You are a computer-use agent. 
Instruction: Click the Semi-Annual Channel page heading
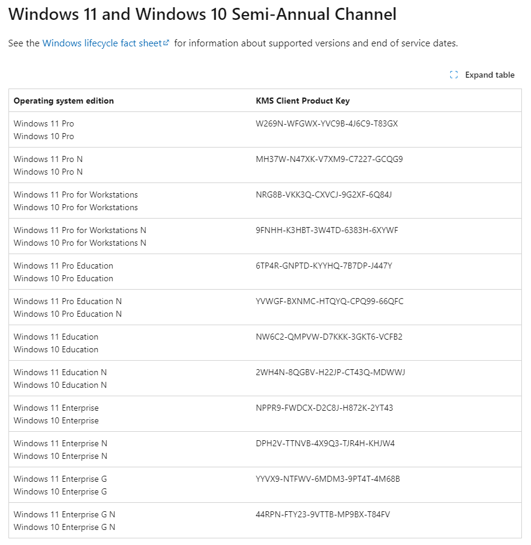point(202,14)
